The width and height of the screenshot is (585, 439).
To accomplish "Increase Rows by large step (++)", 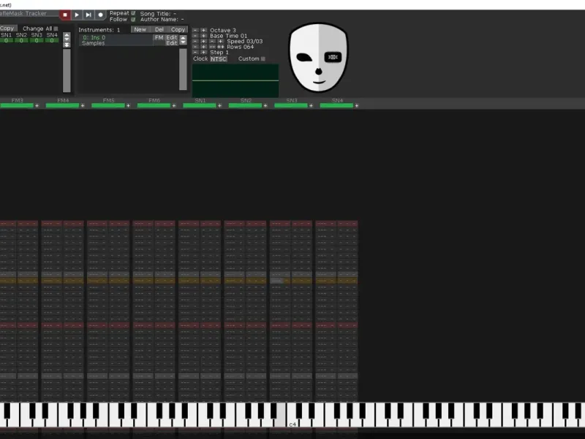I will [221, 47].
